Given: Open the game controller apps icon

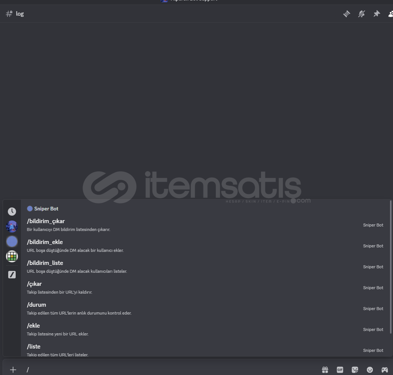Looking at the screenshot, I should coord(385,370).
